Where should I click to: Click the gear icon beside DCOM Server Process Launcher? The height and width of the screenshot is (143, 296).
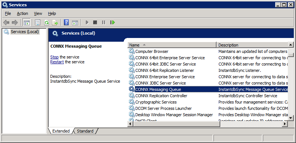coord(131,108)
